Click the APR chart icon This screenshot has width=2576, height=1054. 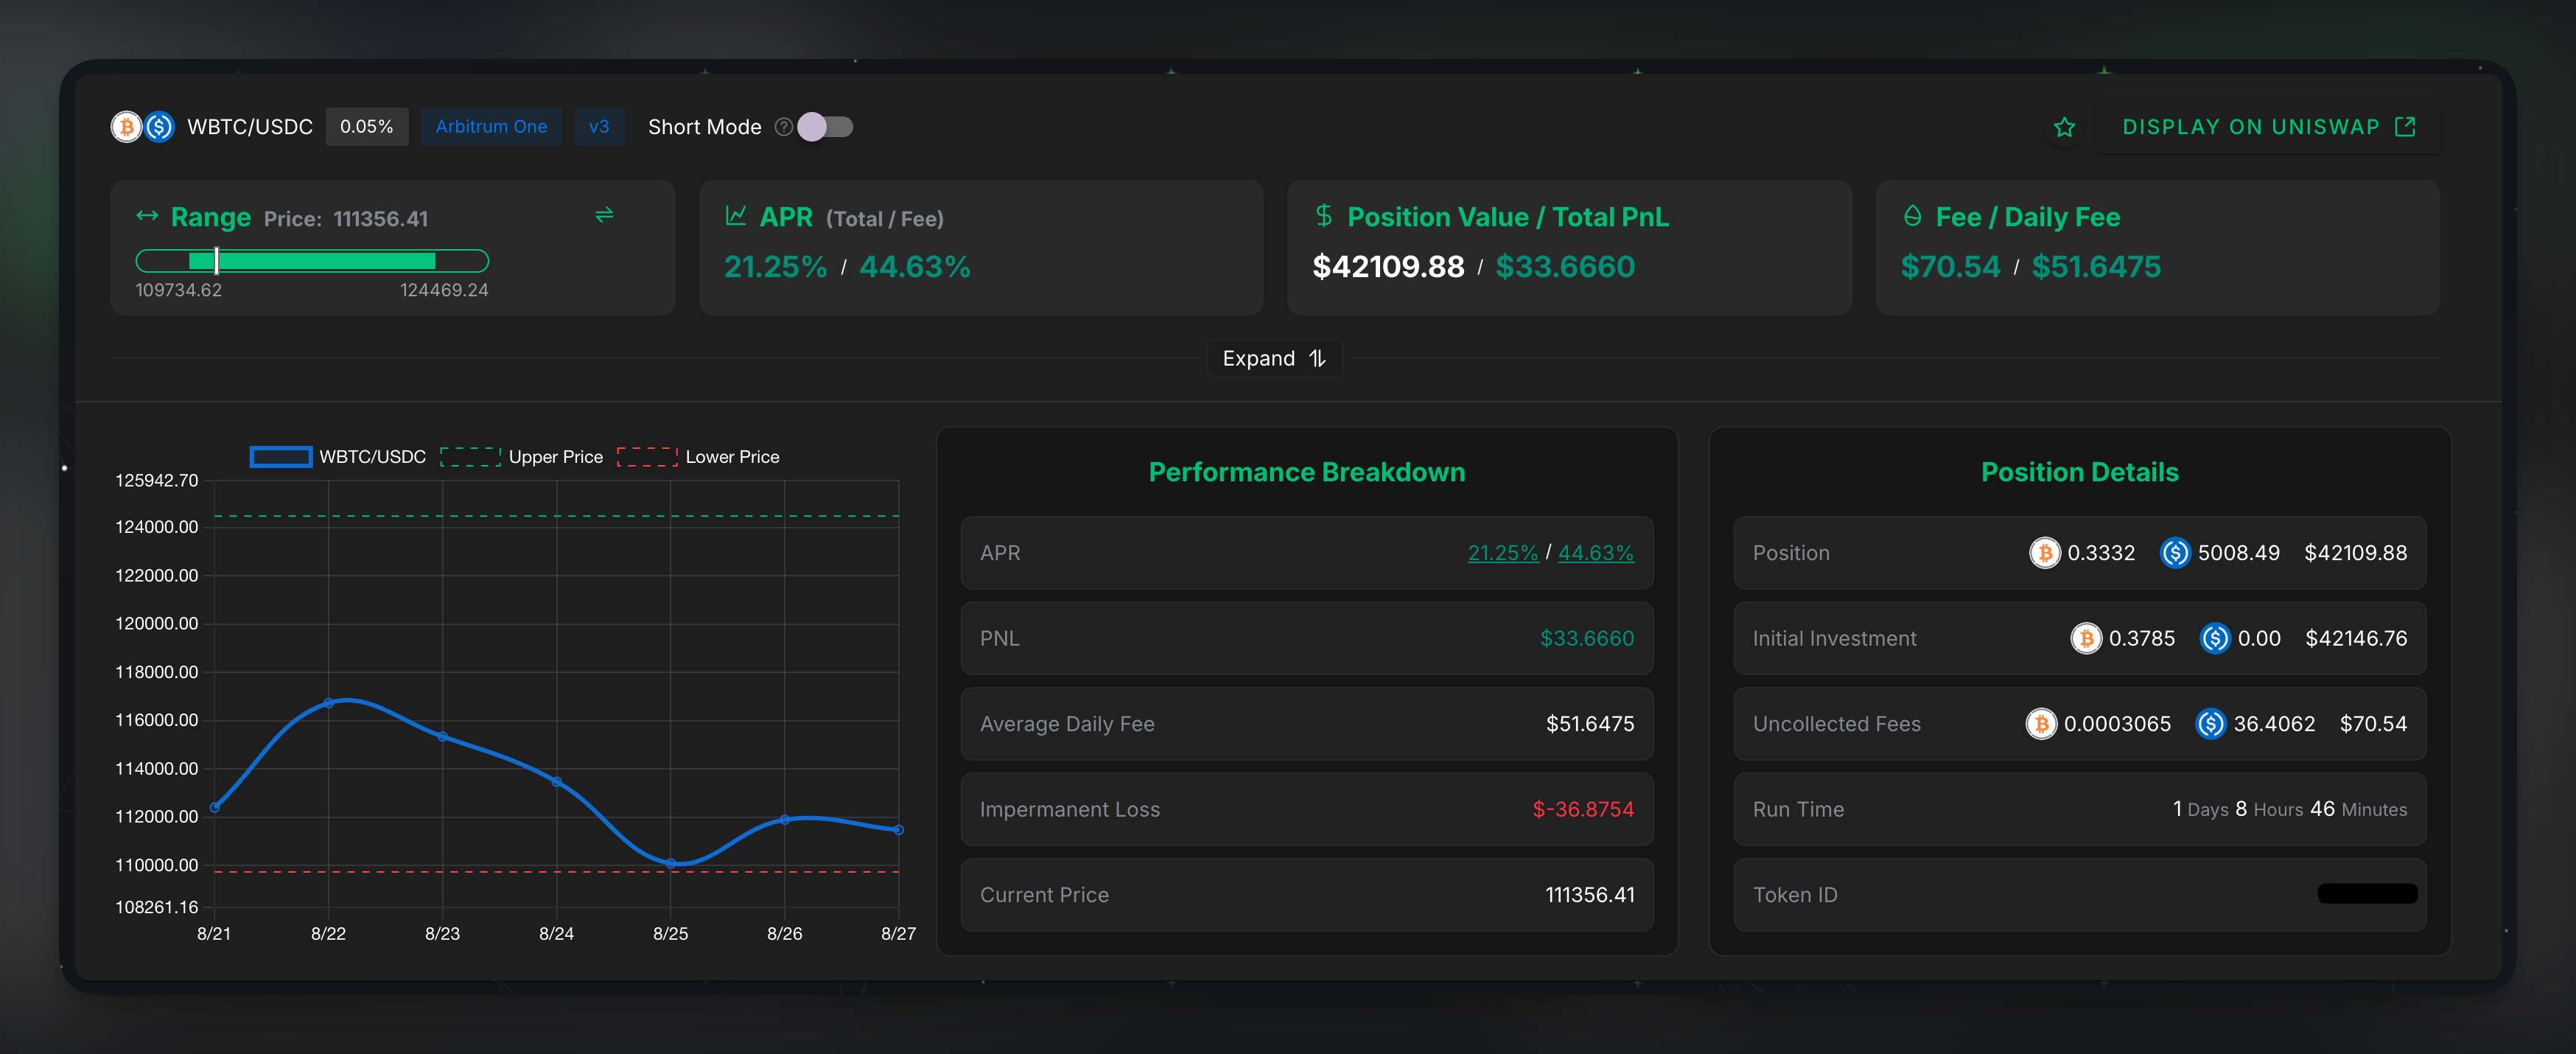[736, 216]
